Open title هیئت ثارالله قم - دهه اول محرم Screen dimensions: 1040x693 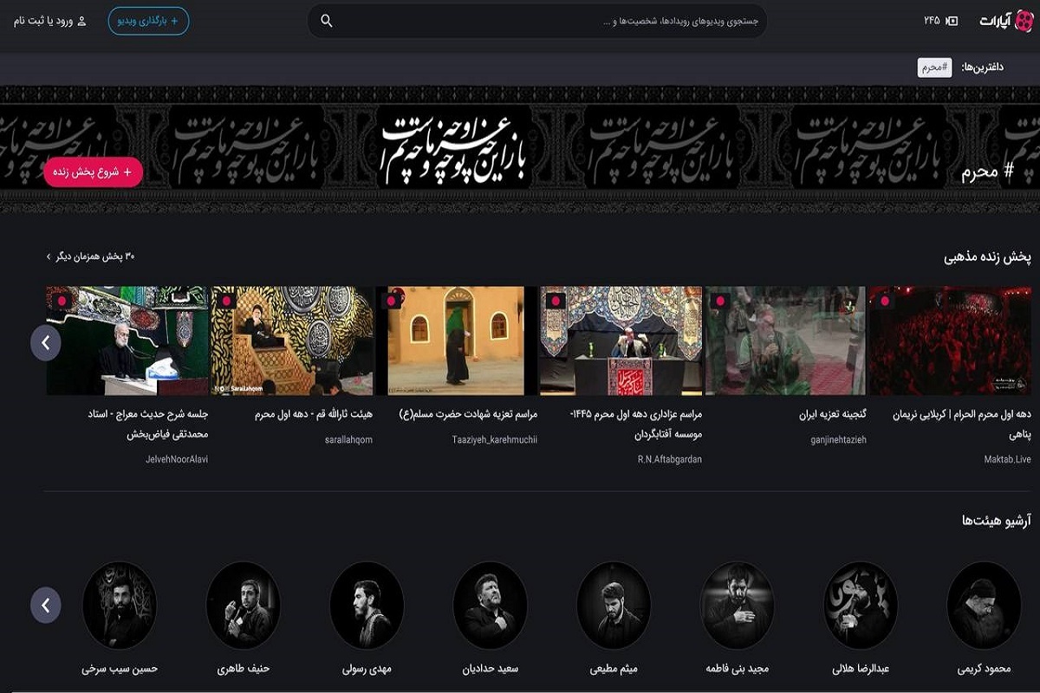[314, 415]
